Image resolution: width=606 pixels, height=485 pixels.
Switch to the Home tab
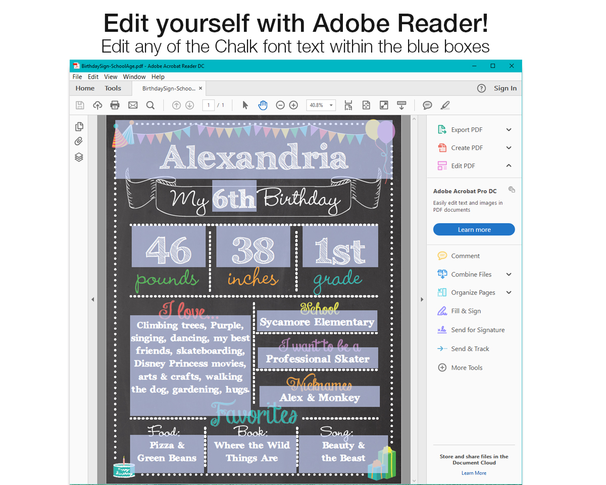(x=85, y=88)
